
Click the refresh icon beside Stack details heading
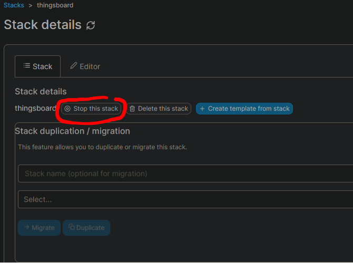(91, 25)
